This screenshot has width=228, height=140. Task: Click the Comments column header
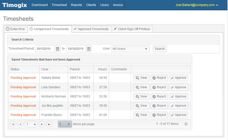[x=120, y=69]
